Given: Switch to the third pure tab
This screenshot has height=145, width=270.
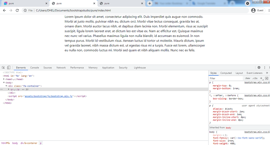Looking at the screenshot, I should point(122,3).
